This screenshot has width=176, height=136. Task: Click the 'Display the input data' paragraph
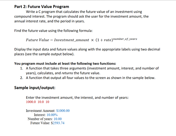click(x=87, y=52)
